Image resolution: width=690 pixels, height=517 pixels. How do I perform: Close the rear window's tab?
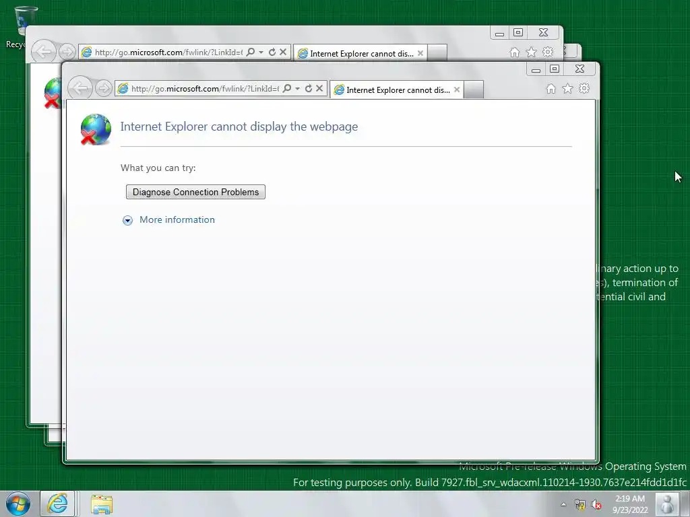tap(420, 53)
